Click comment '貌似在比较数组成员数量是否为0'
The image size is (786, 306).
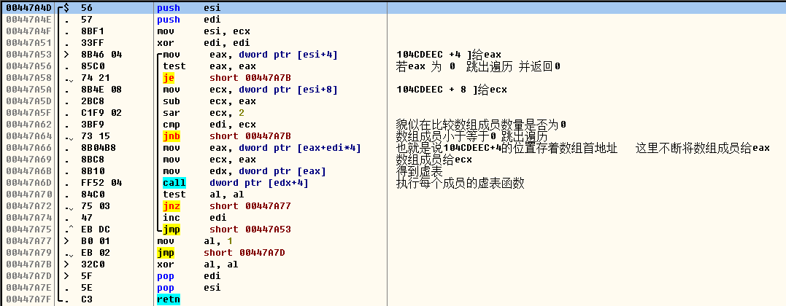pos(481,124)
